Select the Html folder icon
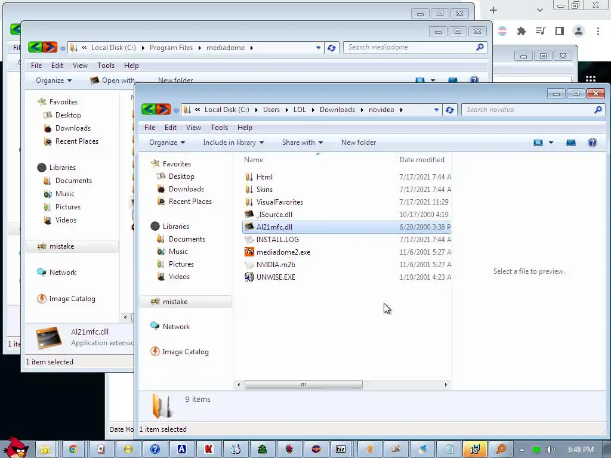611x458 pixels. point(249,177)
